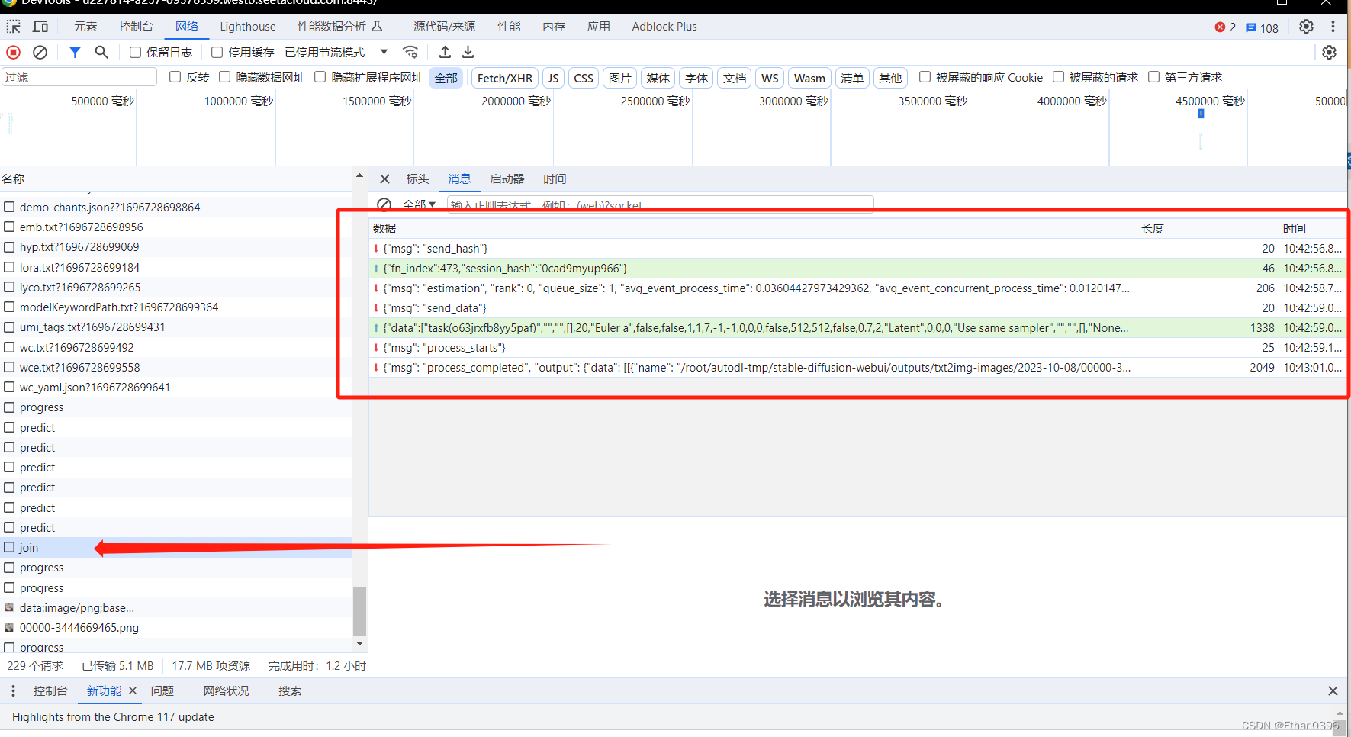The image size is (1351, 737).
Task: Filter requests by Wasm type
Action: pos(809,78)
